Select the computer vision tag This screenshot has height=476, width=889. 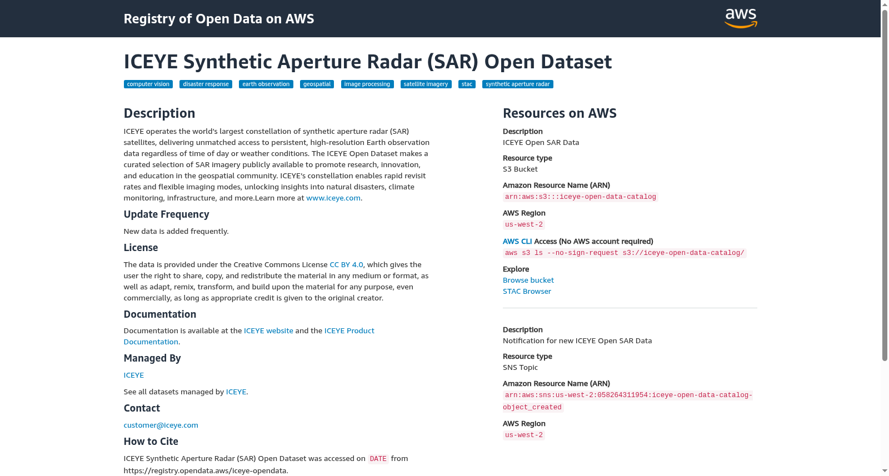[148, 84]
